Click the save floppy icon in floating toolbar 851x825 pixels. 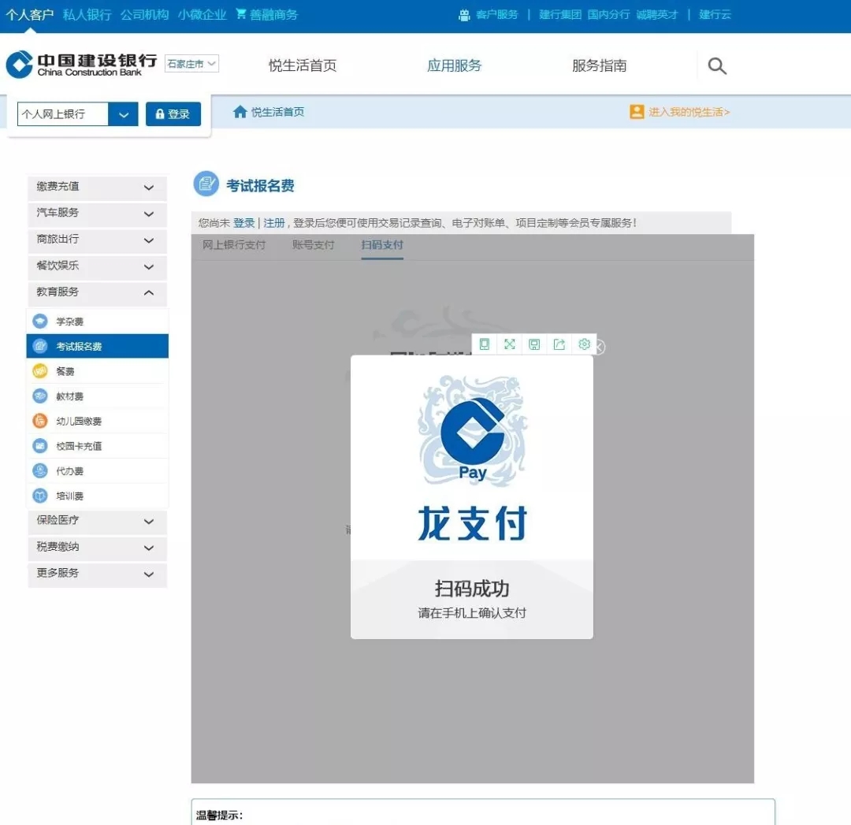(534, 344)
